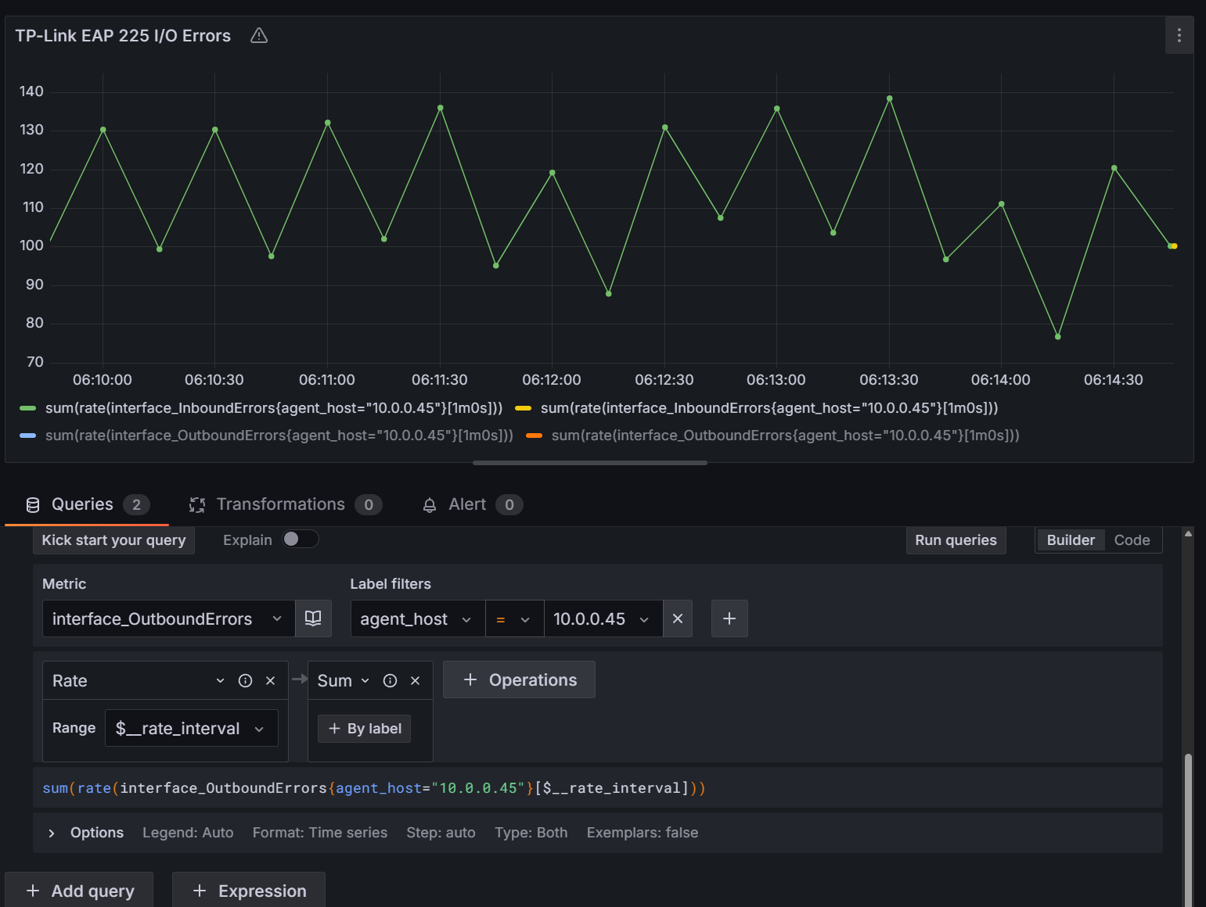The height and width of the screenshot is (907, 1206).
Task: Click the Run queries button
Action: pyautogui.click(x=956, y=540)
